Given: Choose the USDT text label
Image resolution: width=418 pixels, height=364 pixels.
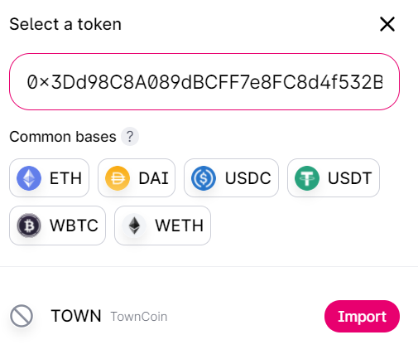Looking at the screenshot, I should [350, 178].
